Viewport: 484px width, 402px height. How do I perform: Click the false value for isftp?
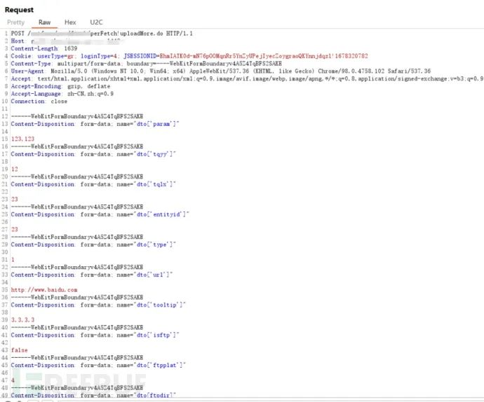click(x=20, y=349)
